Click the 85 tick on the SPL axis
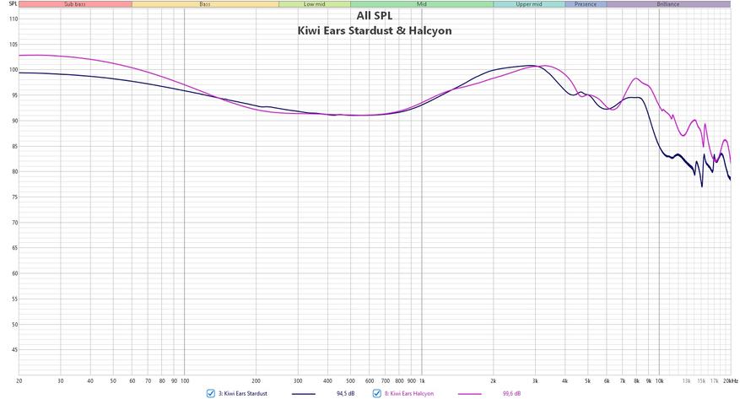The width and height of the screenshot is (740, 399). pos(14,147)
